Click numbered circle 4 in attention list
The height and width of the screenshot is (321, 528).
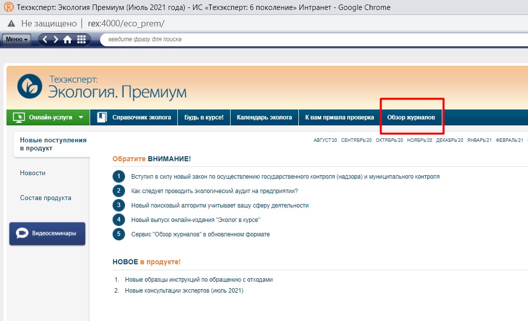119,220
